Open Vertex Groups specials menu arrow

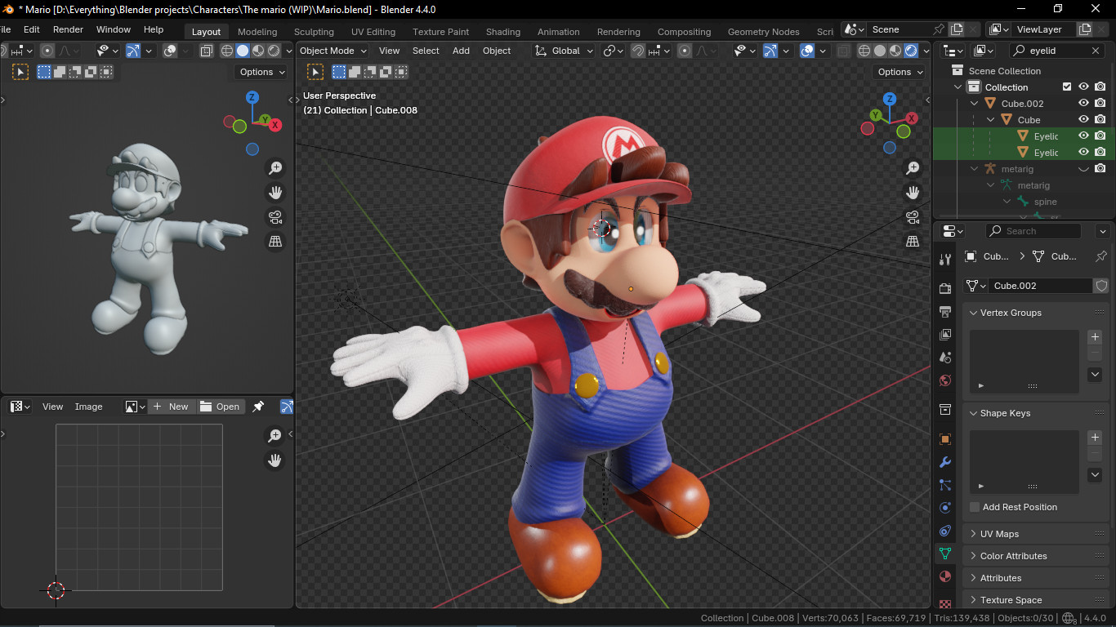1096,374
